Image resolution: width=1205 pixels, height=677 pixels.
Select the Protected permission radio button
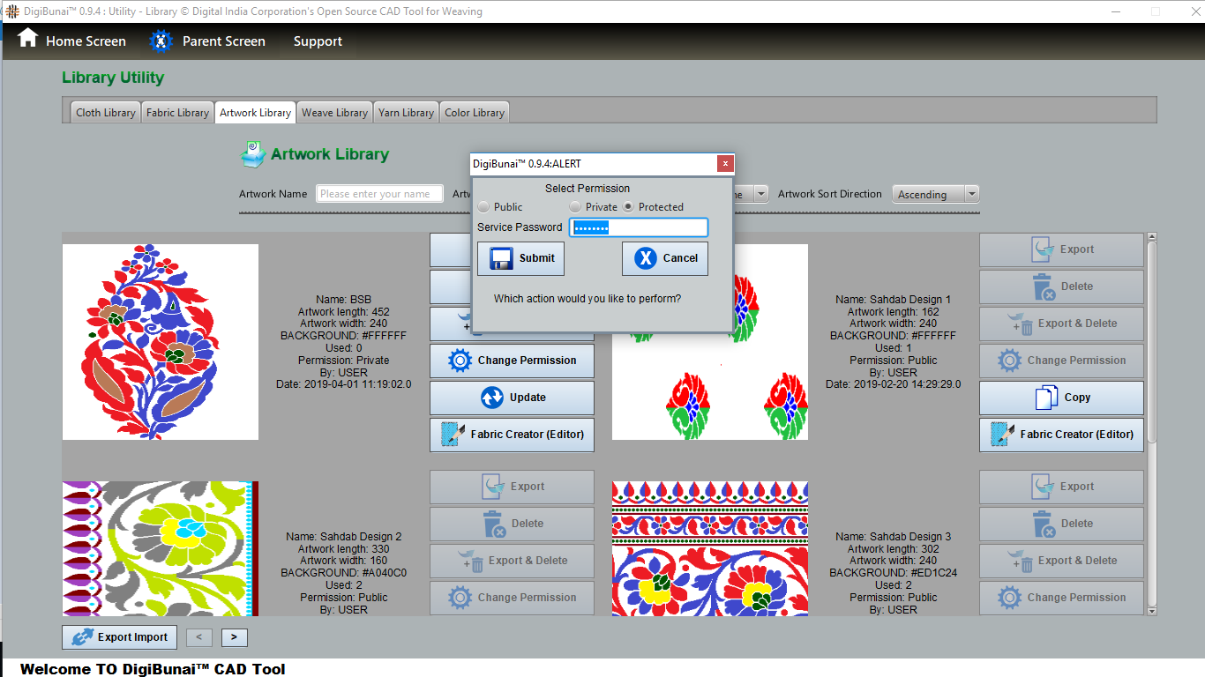point(628,207)
